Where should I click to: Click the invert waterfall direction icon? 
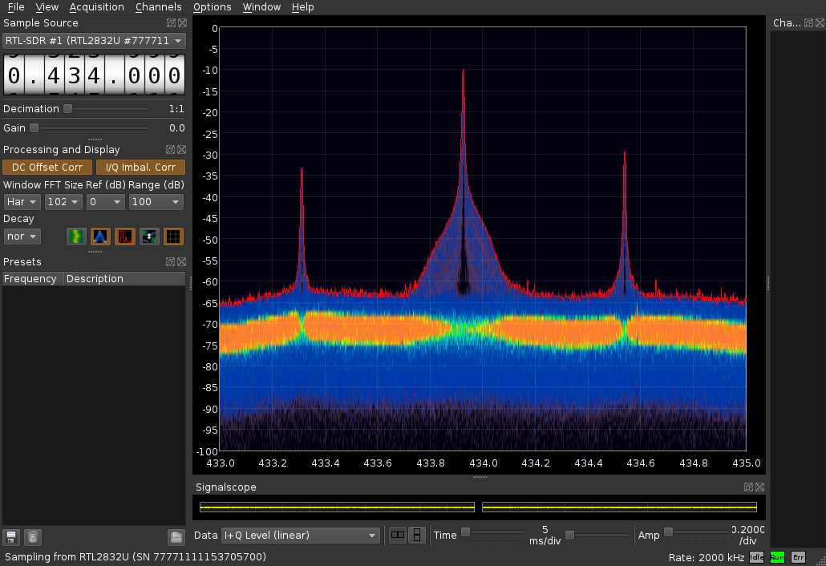pos(149,237)
